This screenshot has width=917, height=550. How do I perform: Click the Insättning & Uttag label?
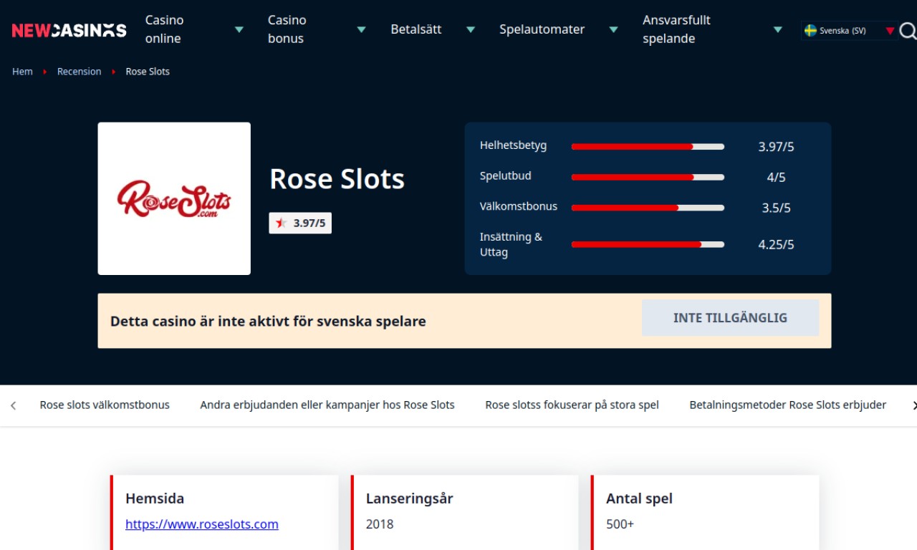pos(511,244)
